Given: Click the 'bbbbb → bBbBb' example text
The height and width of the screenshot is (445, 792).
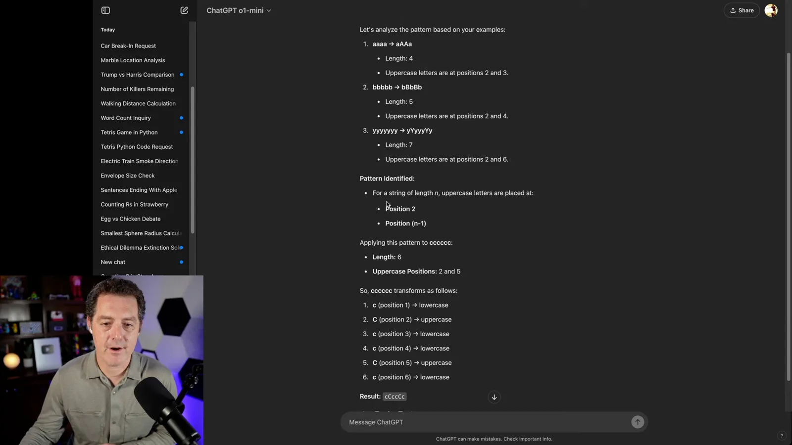Looking at the screenshot, I should point(397,87).
